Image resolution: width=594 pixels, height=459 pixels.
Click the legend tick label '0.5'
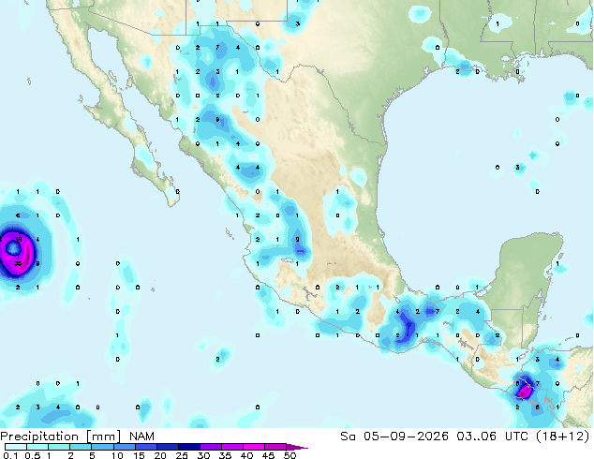33,455
